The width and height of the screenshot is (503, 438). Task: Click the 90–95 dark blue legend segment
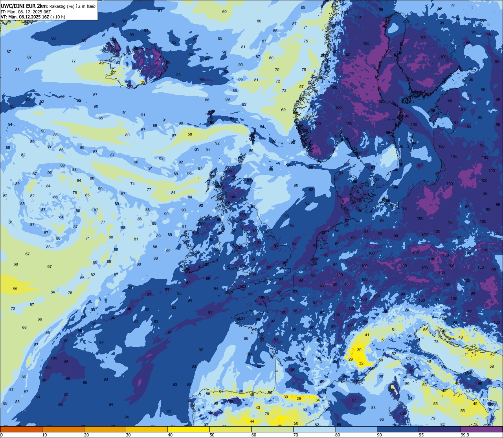point(398,429)
